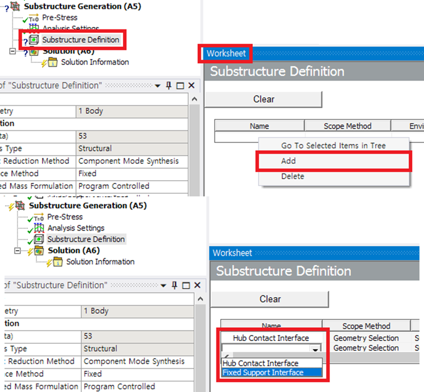This screenshot has width=424, height=392.
Task: Click the fully visible Analysis Settings icon
Action: pos(39,228)
